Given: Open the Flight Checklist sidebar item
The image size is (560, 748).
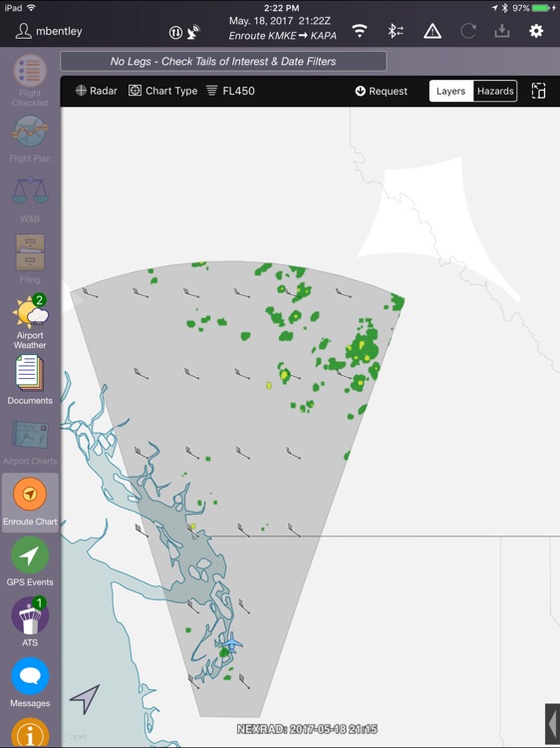Looking at the screenshot, I should point(30,81).
